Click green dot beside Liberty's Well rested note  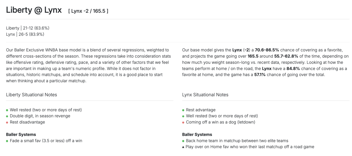pyautogui.click(x=7, y=110)
